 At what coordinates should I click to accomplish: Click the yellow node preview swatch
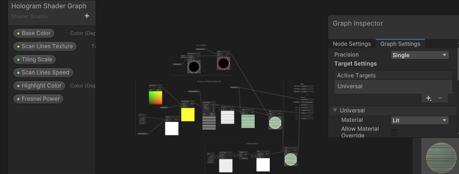[188, 114]
